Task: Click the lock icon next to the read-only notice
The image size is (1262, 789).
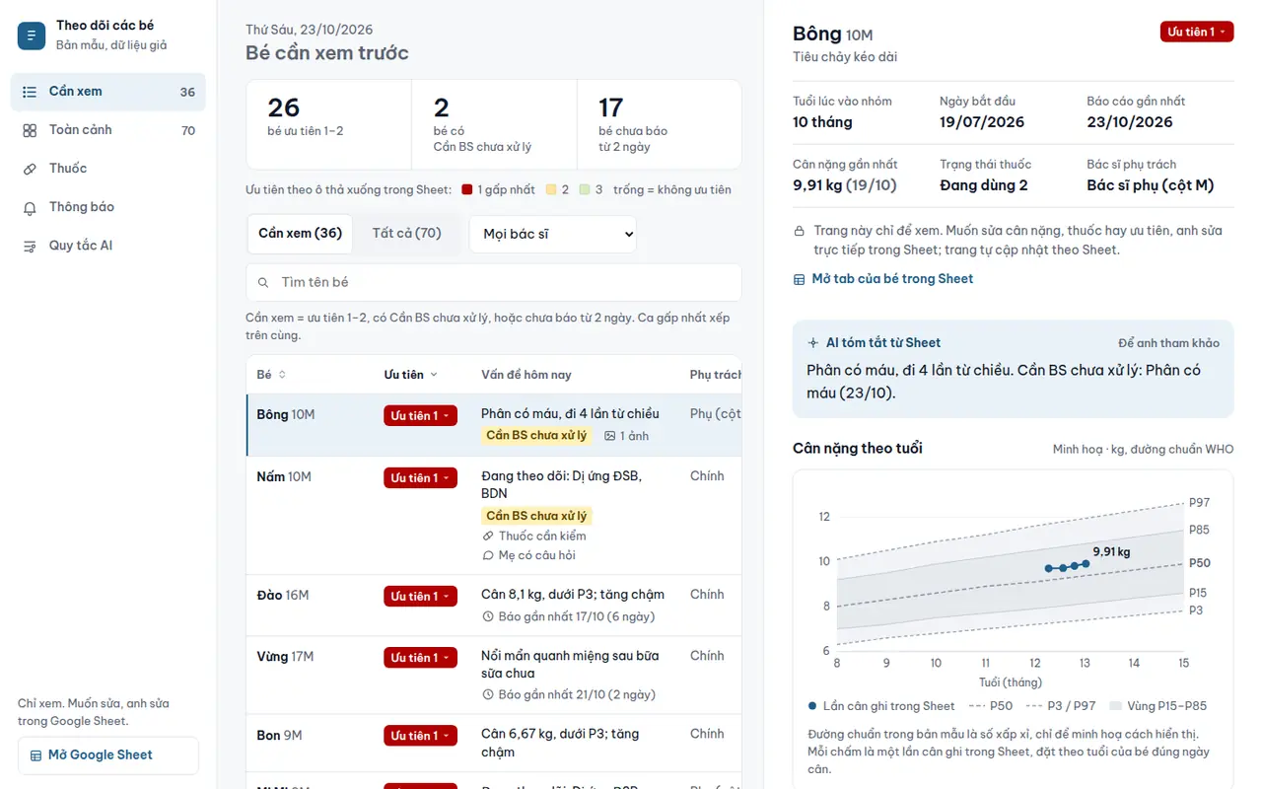Action: pos(800,231)
